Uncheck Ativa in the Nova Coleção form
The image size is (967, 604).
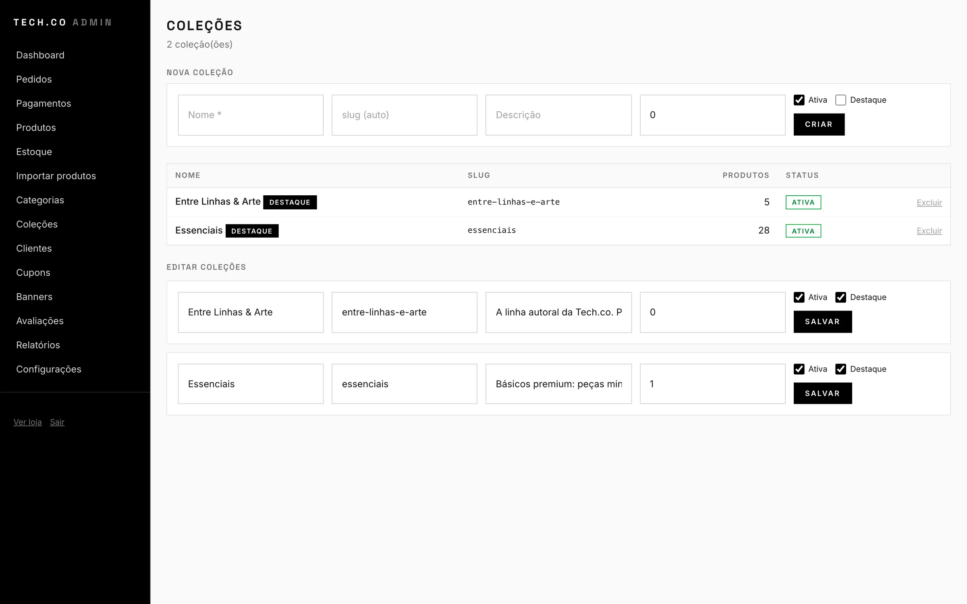[x=799, y=100]
